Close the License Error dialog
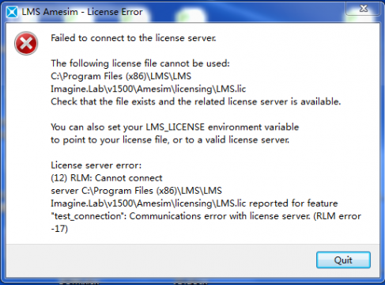The width and height of the screenshot is (385, 285). (364, 9)
